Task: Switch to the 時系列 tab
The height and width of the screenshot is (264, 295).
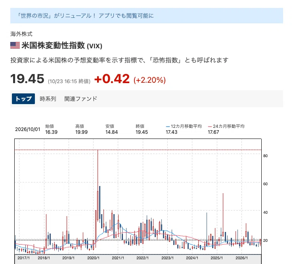Action: coord(48,99)
